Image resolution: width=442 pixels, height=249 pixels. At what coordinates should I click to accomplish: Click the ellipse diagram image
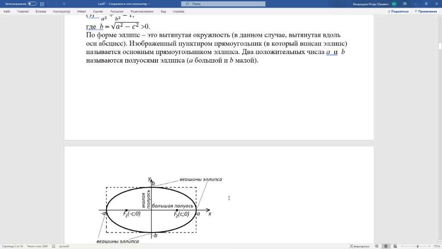160,210
